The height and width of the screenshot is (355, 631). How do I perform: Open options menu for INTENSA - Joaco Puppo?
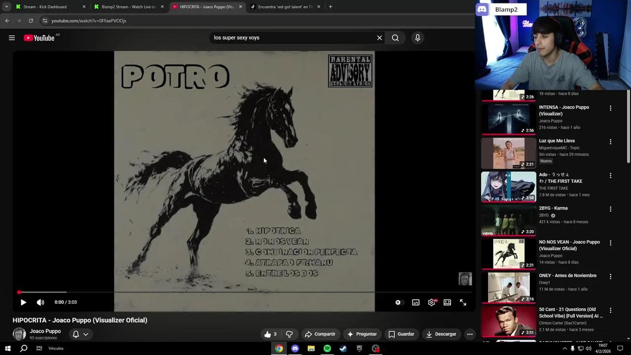pos(610,108)
